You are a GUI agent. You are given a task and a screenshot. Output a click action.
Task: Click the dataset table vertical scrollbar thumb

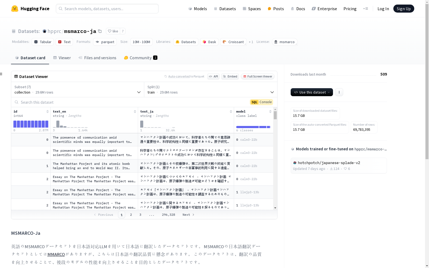[x=275, y=115]
